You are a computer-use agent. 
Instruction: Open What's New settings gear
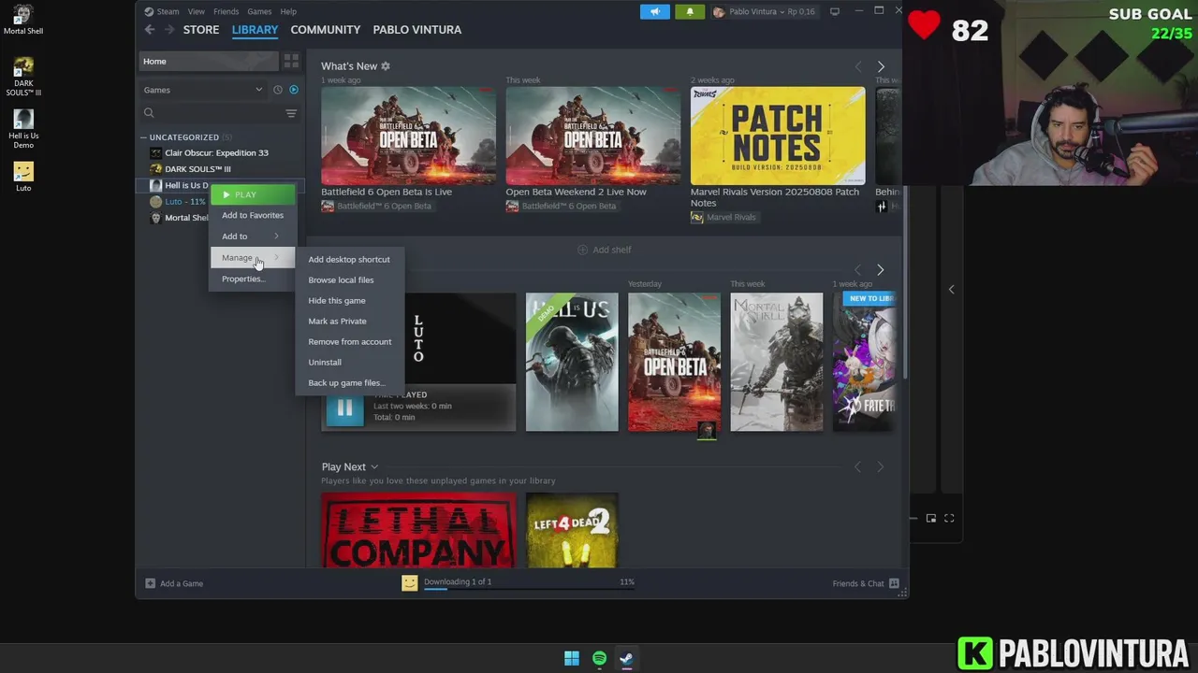386,66
